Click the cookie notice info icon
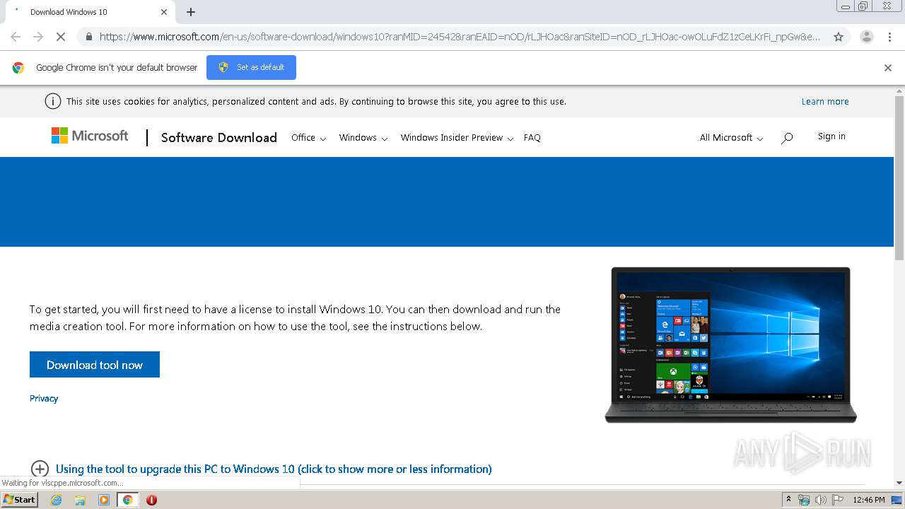This screenshot has height=509, width=905. (x=53, y=101)
